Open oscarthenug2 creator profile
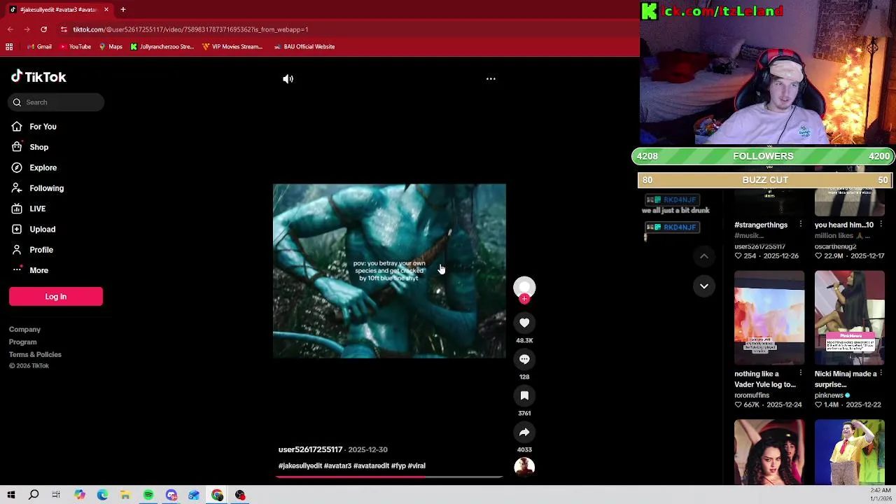The width and height of the screenshot is (896, 504). pos(836,246)
